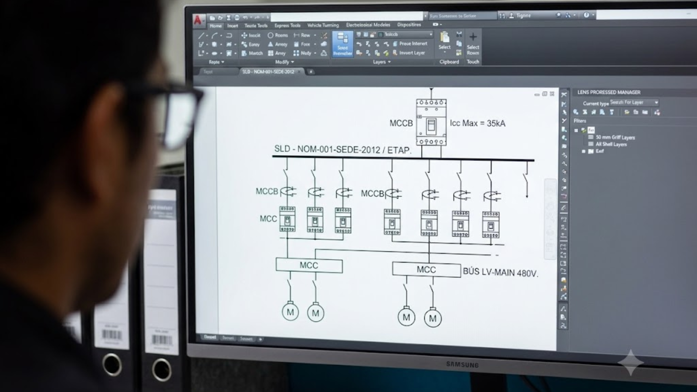This screenshot has height=392, width=697.
Task: Open the Select dropdown arrow in Clipboard
Action: (x=444, y=52)
